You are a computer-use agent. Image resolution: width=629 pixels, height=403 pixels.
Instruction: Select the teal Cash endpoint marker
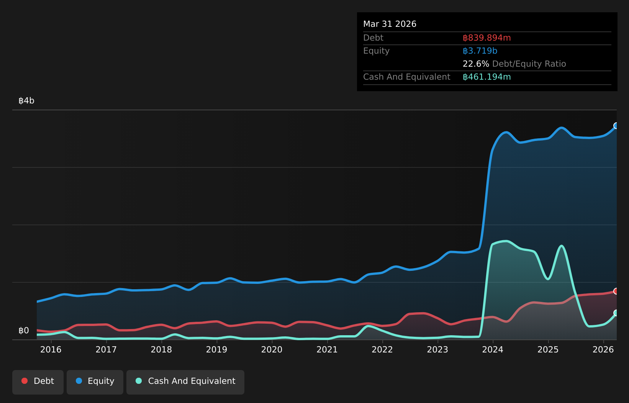[616, 313]
